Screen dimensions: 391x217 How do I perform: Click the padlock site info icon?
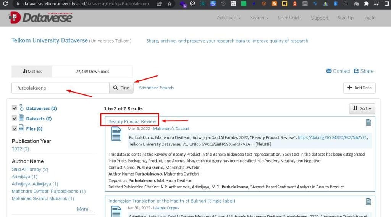tap(18, 4)
